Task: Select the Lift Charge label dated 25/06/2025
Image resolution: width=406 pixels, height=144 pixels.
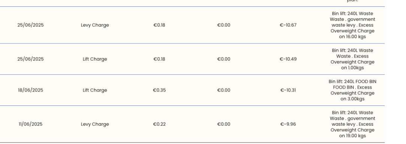Action: pyautogui.click(x=95, y=59)
